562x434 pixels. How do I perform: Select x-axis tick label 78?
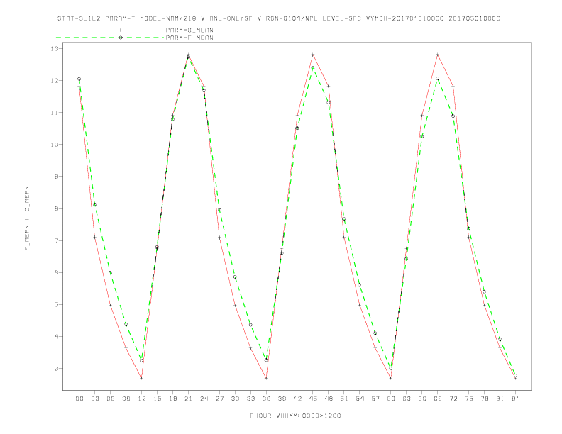point(485,399)
